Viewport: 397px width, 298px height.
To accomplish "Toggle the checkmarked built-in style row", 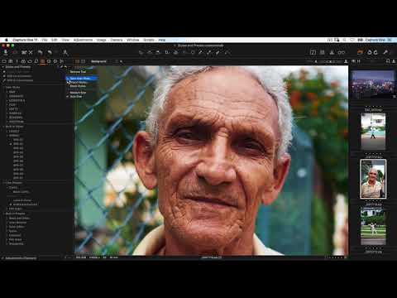I will click(17, 144).
